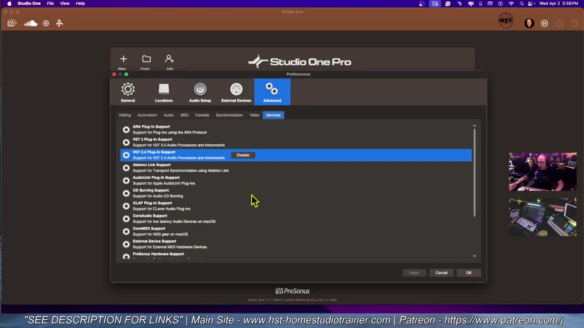Click the blank page icon in top-right toolbar
The image size is (584, 328).
tap(575, 23)
